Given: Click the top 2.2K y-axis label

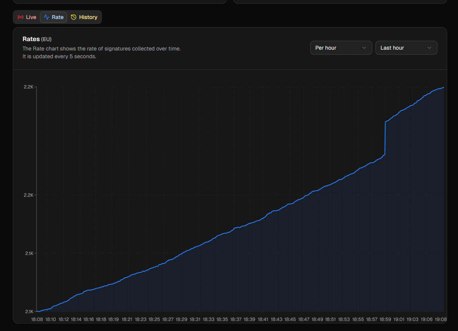Looking at the screenshot, I should (x=29, y=87).
